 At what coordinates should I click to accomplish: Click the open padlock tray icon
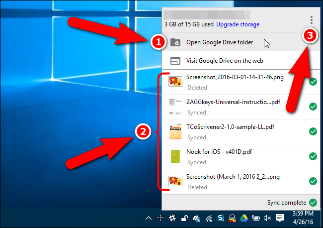pos(184,218)
